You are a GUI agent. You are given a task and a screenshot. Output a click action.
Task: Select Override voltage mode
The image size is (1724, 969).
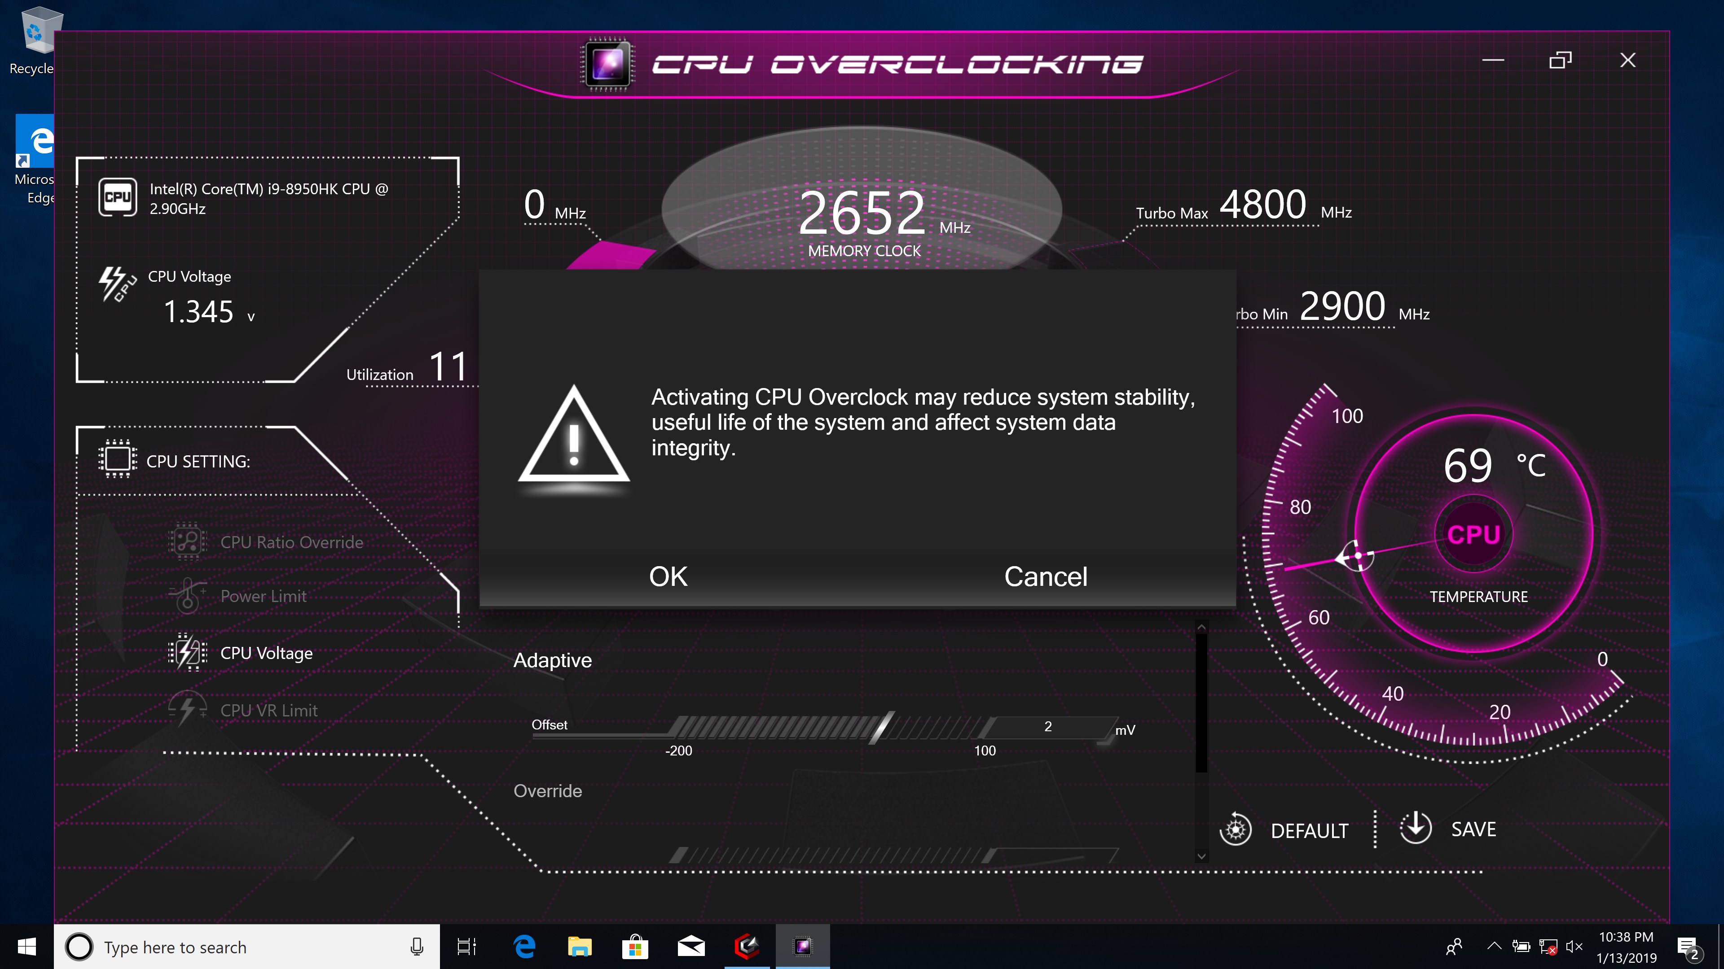pos(547,791)
